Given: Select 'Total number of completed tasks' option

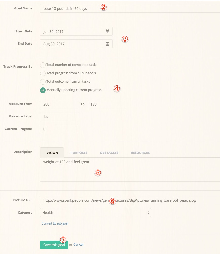Looking at the screenshot, I should (43, 65).
